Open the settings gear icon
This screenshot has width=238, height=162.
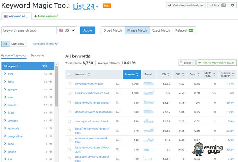pos(232,5)
